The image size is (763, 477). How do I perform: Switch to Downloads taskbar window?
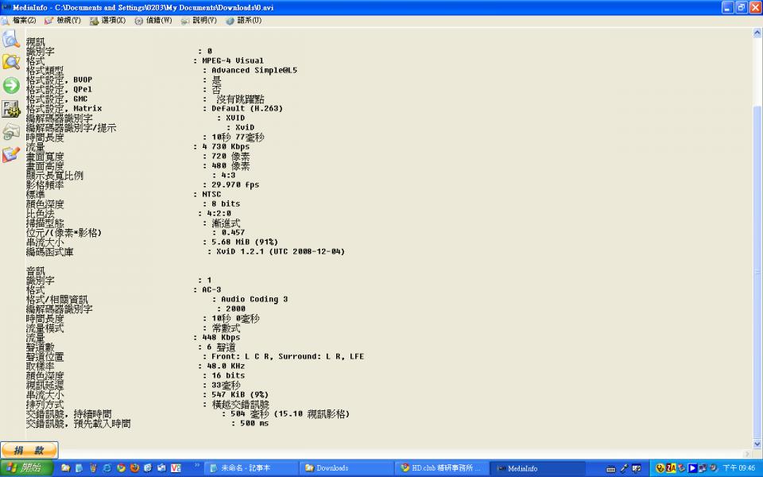point(346,468)
